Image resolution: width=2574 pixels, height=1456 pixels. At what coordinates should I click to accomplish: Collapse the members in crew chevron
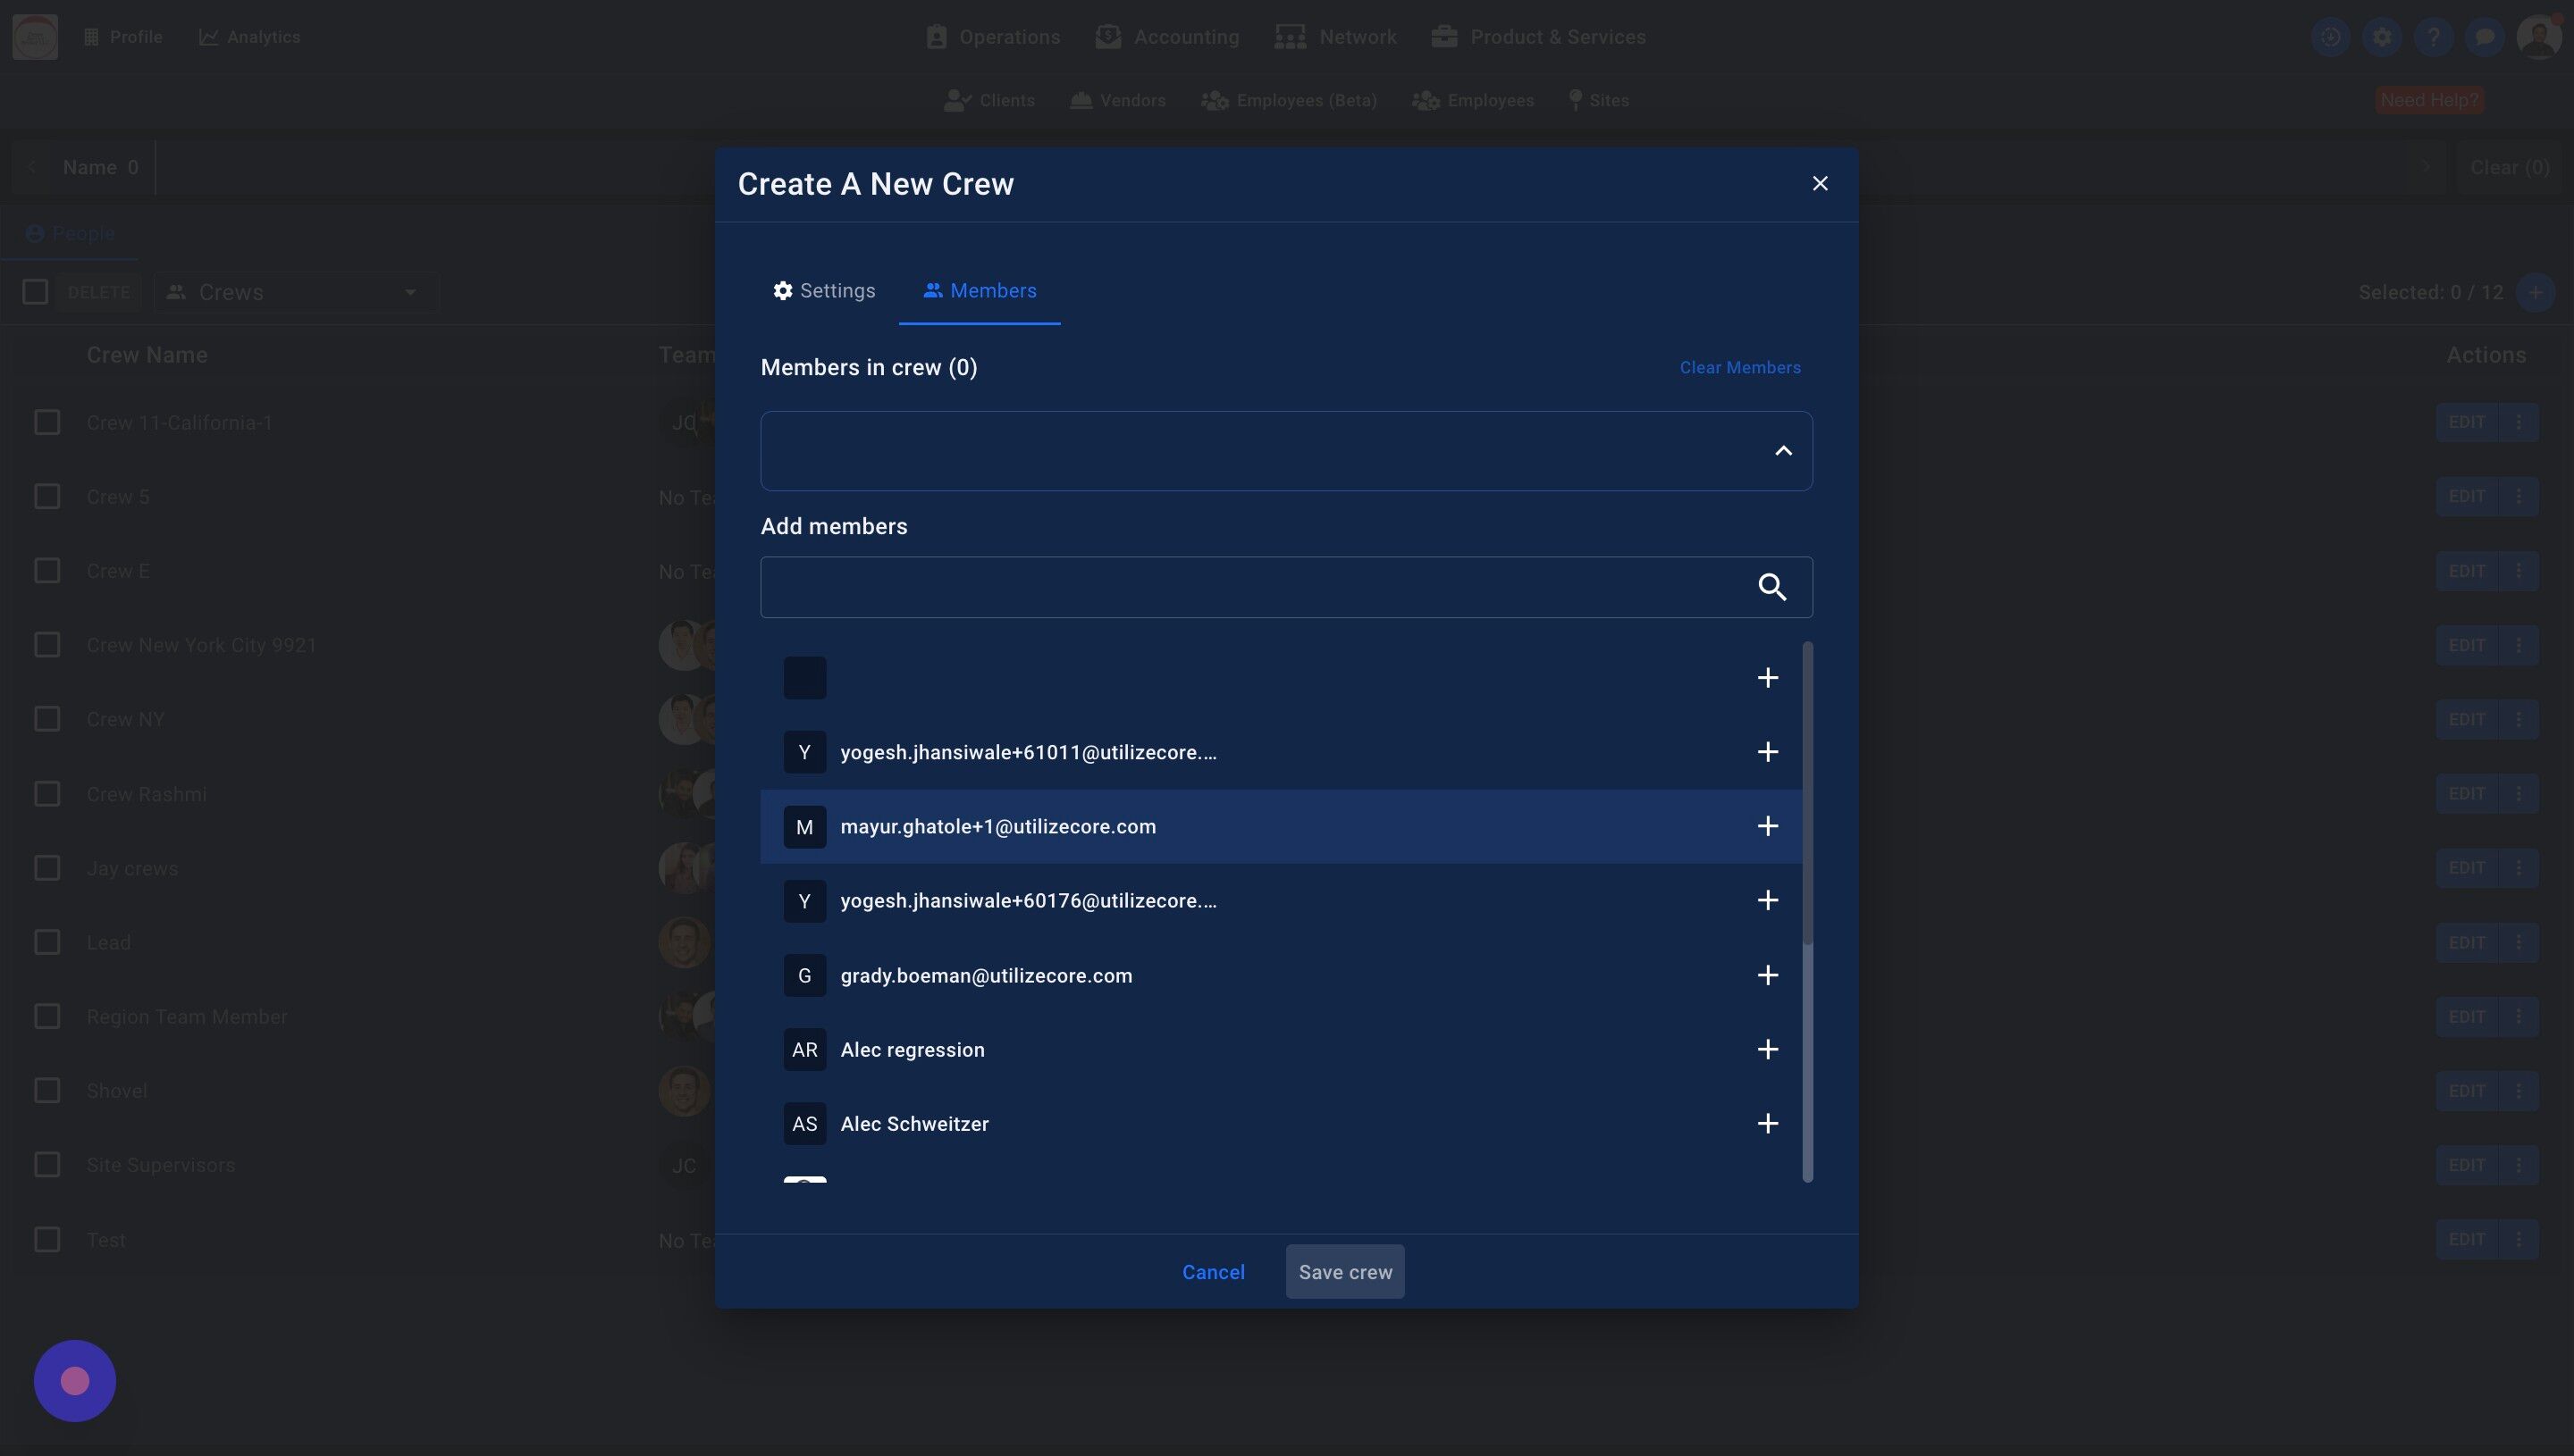(x=1783, y=451)
